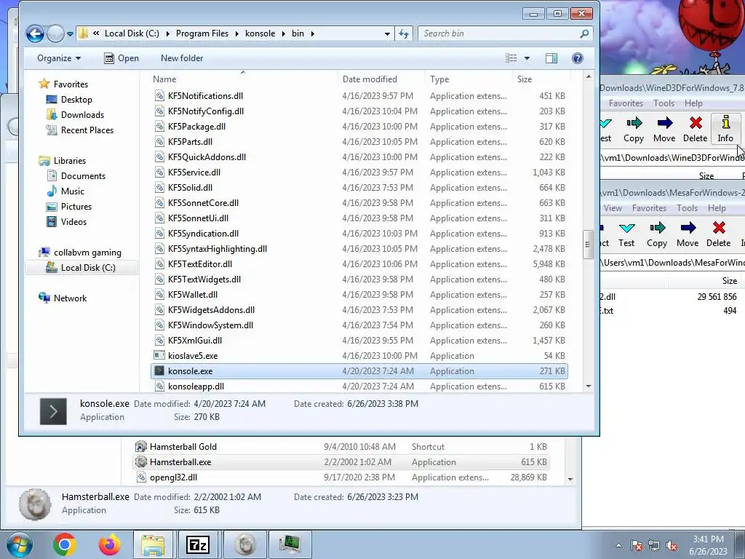
Task: Toggle the preview pane icon
Action: 551,58
